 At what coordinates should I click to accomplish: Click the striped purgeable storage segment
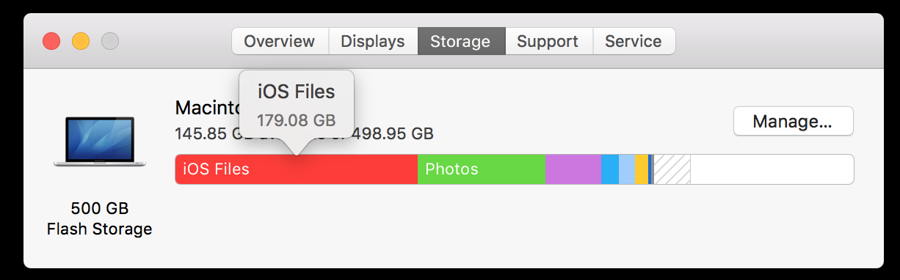click(x=672, y=169)
